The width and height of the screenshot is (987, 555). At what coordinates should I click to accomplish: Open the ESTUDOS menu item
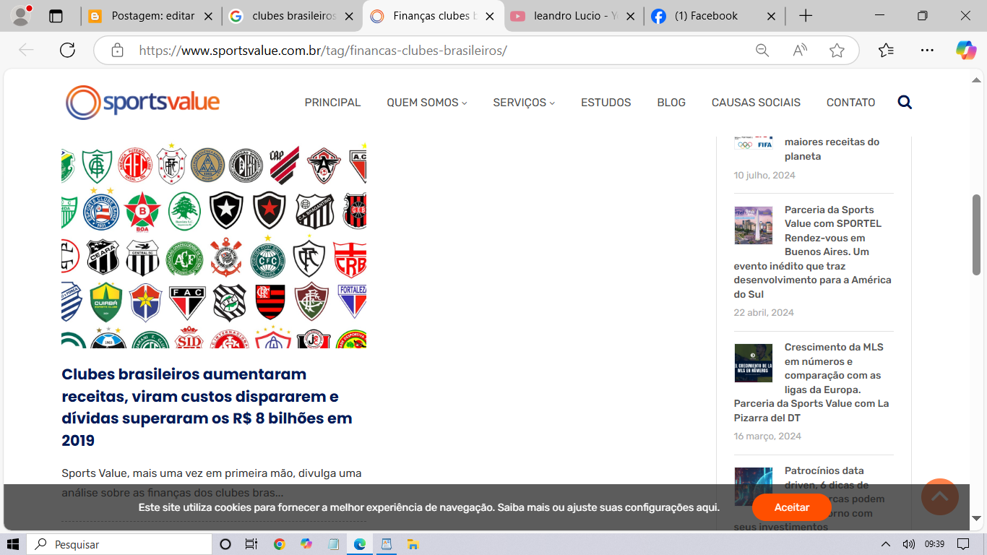605,103
